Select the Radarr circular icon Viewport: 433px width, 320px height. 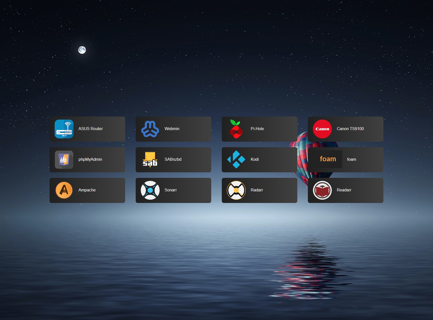(x=236, y=190)
